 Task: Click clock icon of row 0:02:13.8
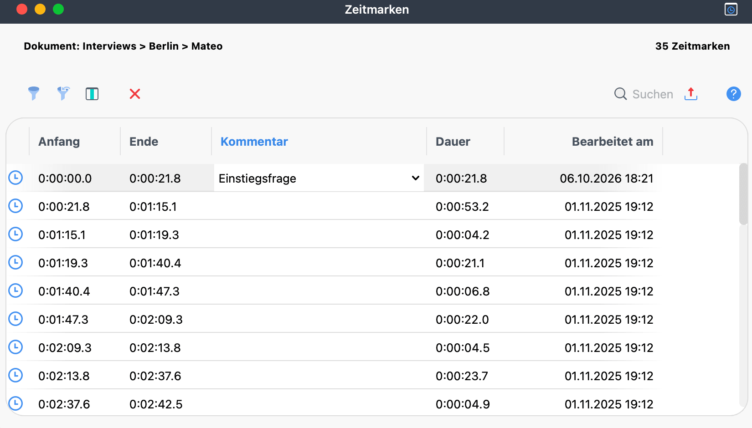pos(15,375)
